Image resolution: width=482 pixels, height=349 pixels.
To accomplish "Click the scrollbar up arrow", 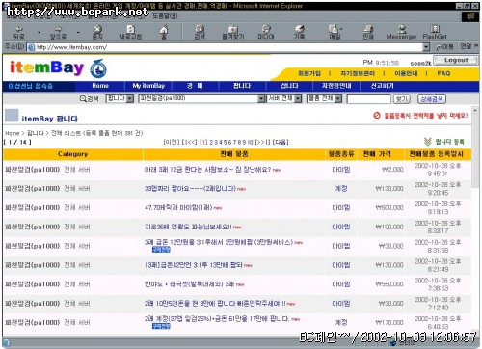I will pos(475,110).
